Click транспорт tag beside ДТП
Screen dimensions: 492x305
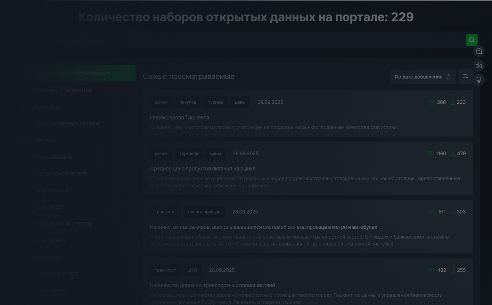pyautogui.click(x=165, y=270)
